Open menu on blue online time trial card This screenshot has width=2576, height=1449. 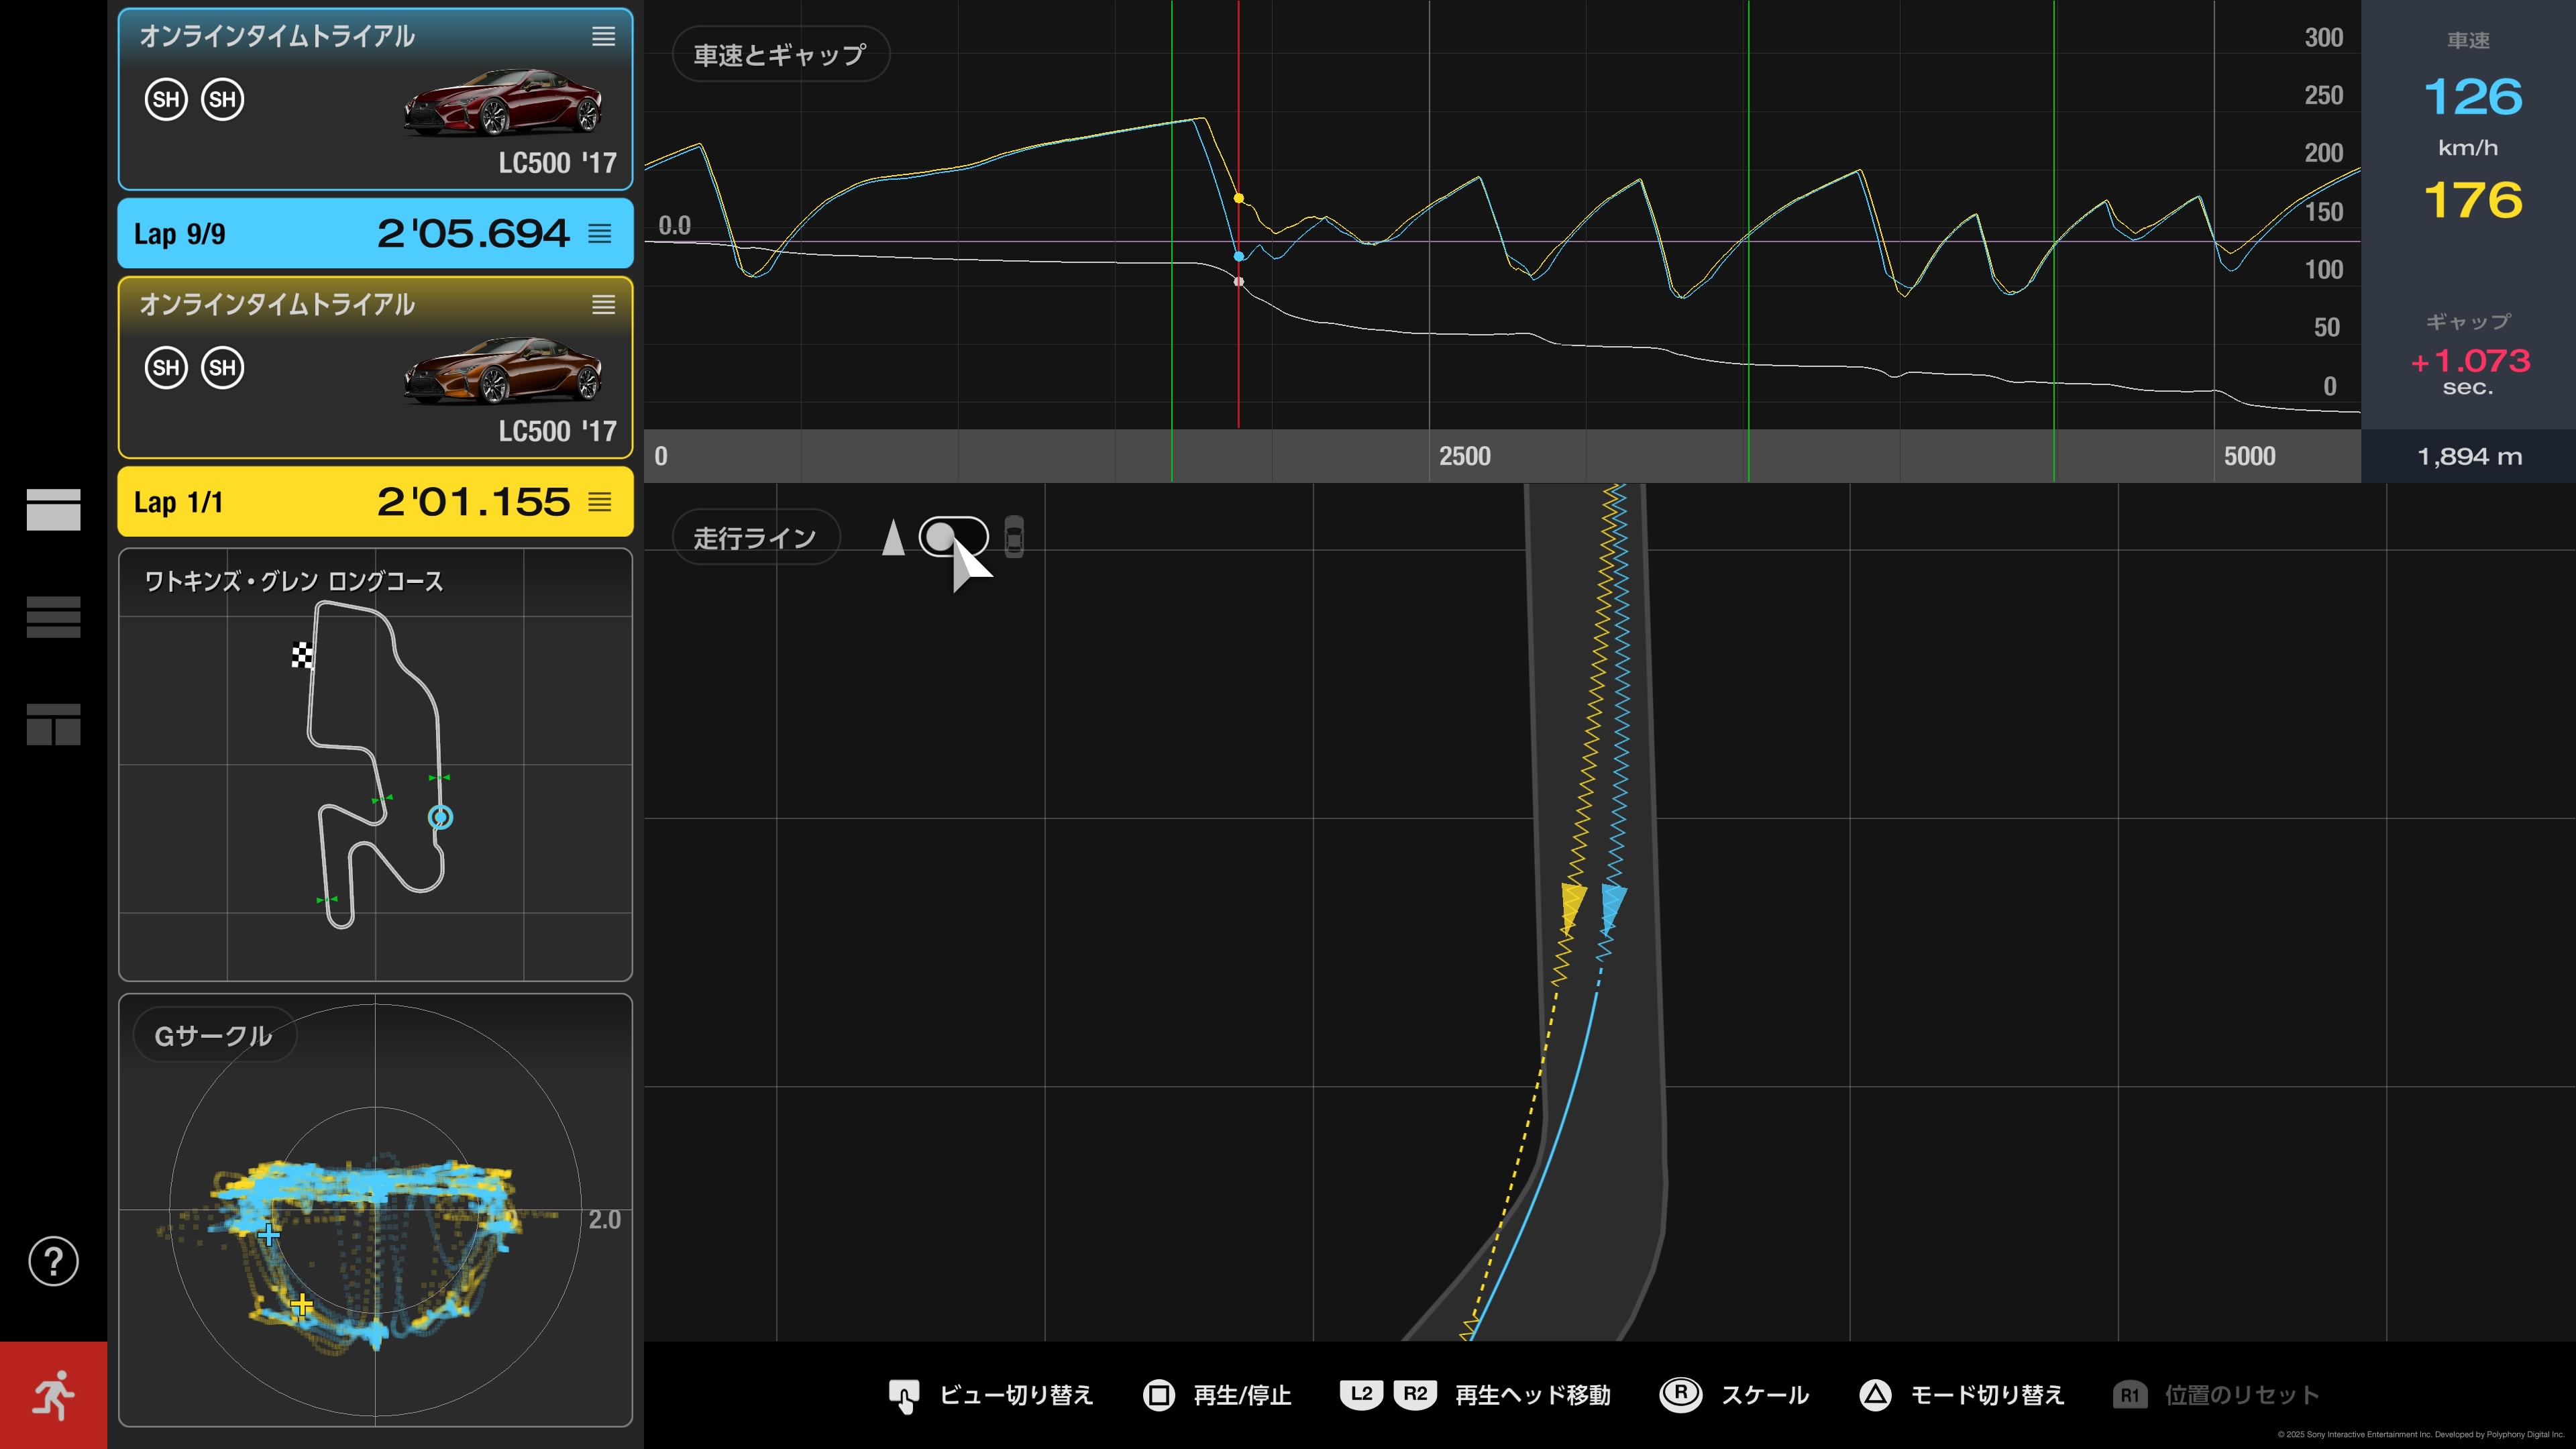point(603,37)
